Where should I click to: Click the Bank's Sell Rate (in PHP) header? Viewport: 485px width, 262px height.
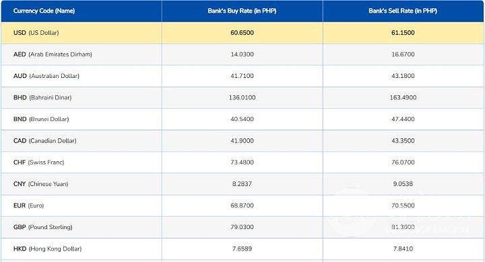(x=403, y=11)
